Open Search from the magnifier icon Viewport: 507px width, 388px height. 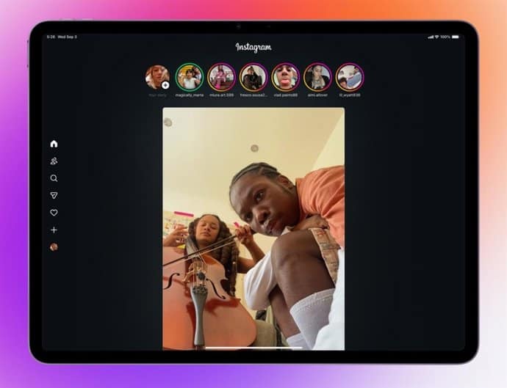pyautogui.click(x=54, y=178)
